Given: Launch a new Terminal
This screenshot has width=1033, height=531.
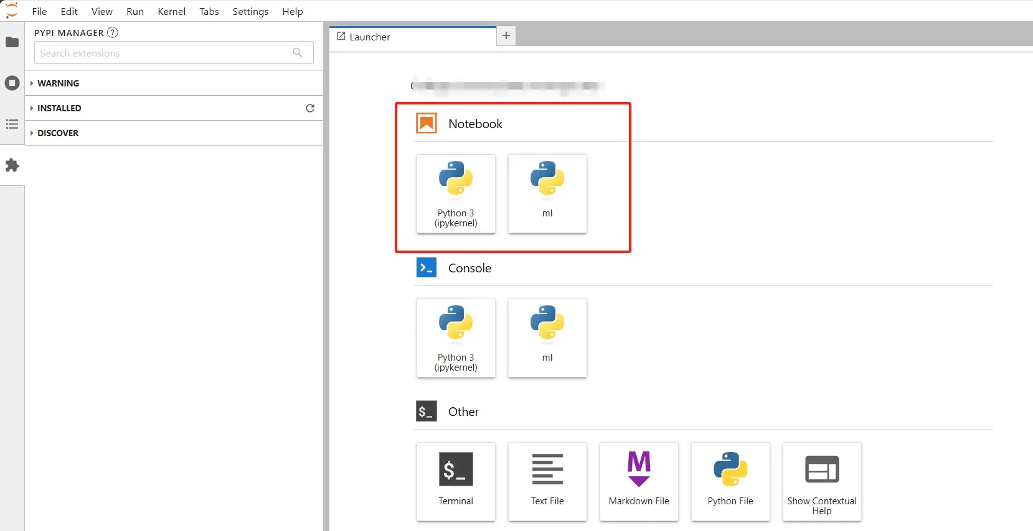Looking at the screenshot, I should pos(456,482).
